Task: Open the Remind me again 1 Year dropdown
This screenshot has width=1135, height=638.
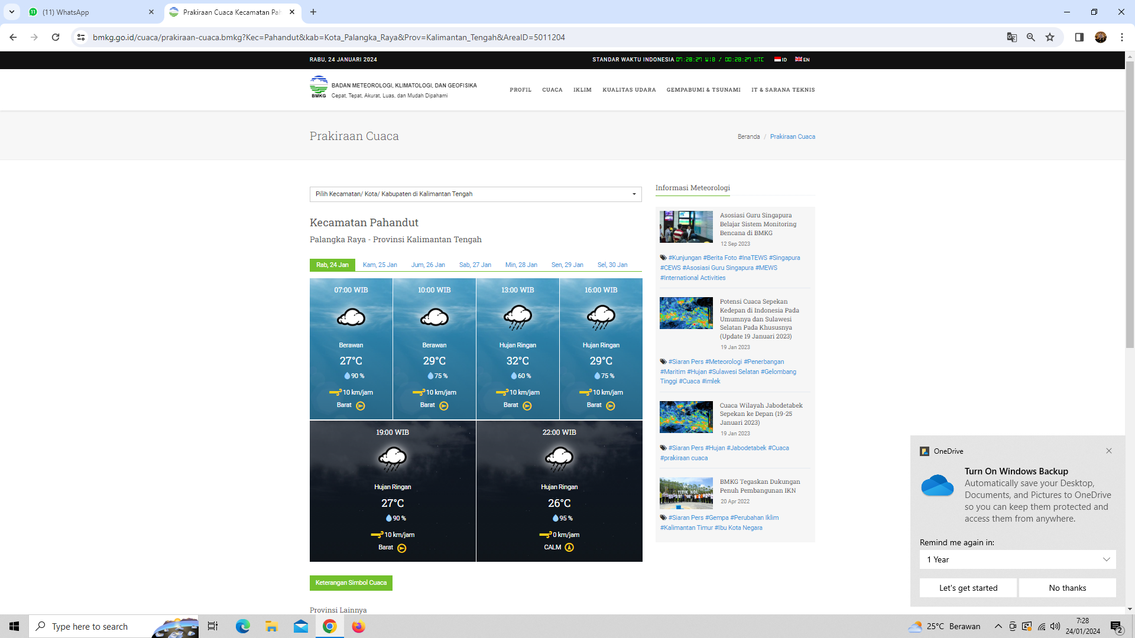Action: click(1017, 560)
